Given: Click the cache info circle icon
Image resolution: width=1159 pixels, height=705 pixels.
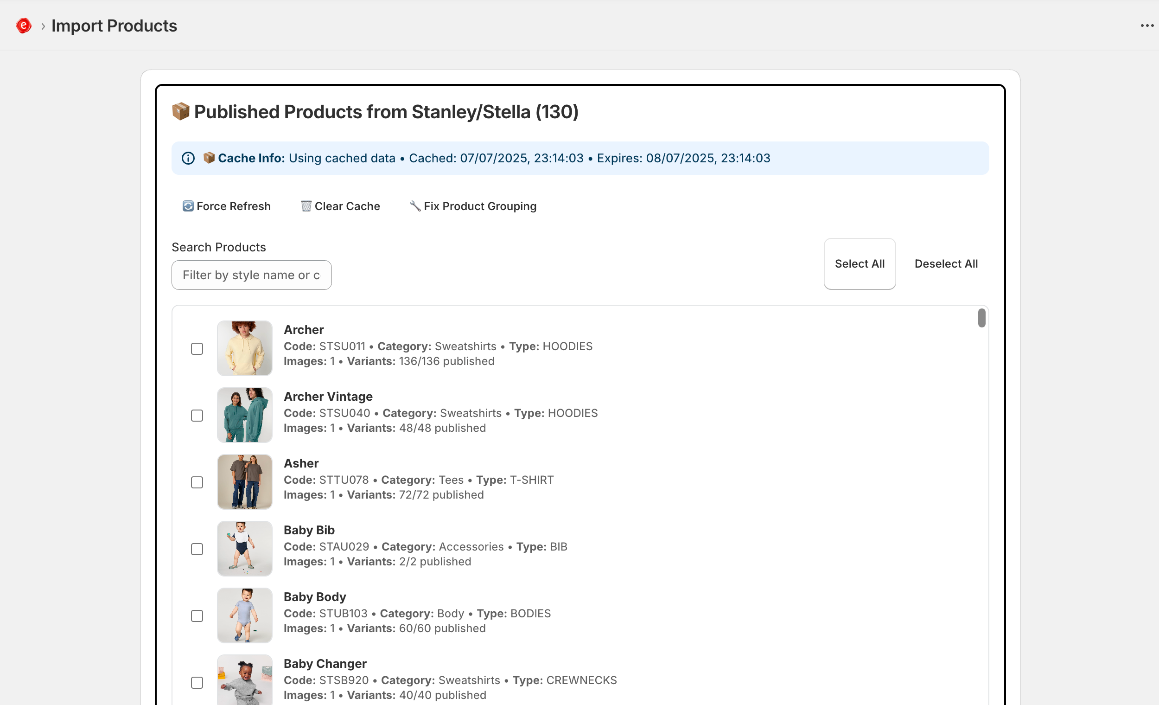Looking at the screenshot, I should click(x=188, y=158).
